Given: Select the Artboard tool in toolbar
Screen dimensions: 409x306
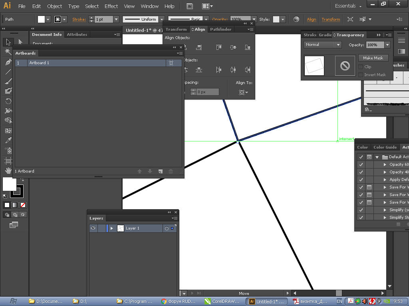Looking at the screenshot, I should click(x=8, y=161).
